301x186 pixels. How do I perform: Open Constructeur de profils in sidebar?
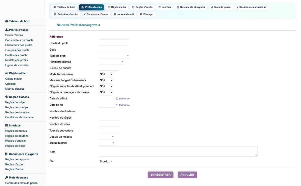(x=19, y=40)
